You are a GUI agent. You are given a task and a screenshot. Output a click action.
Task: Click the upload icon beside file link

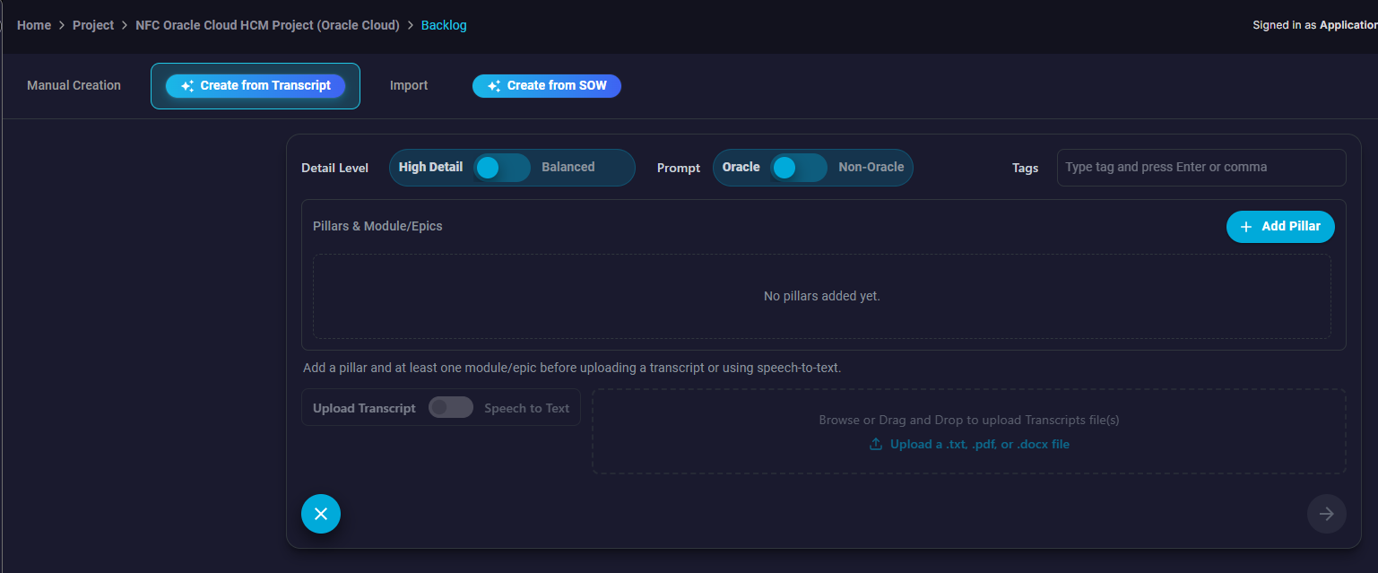pyautogui.click(x=876, y=445)
